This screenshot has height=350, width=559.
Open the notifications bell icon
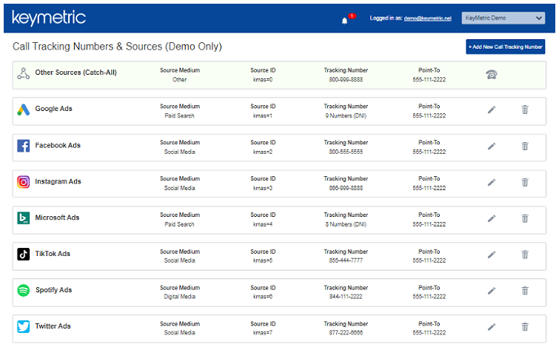tap(344, 21)
